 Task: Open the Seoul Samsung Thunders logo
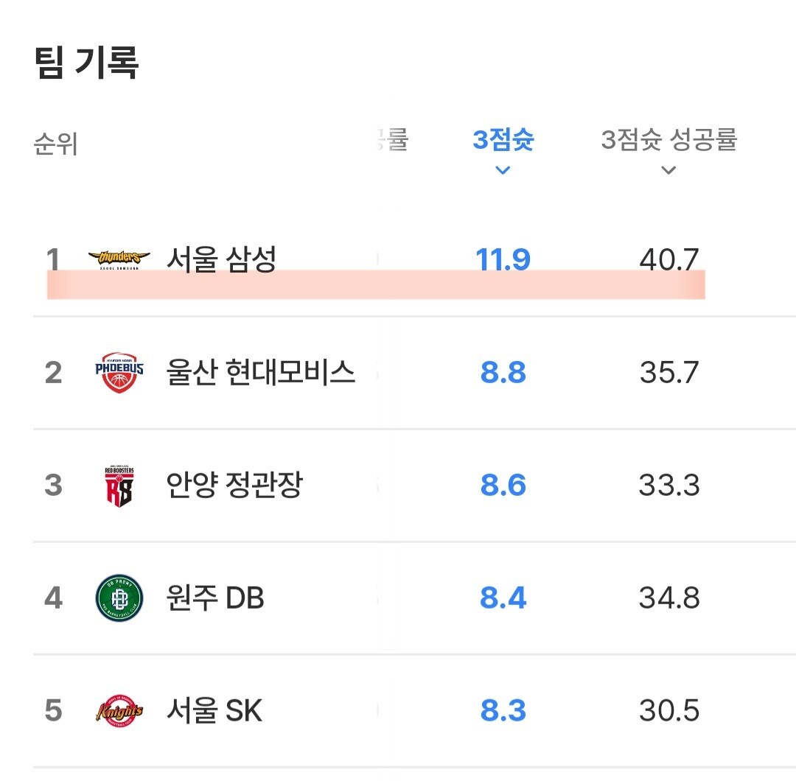point(119,259)
